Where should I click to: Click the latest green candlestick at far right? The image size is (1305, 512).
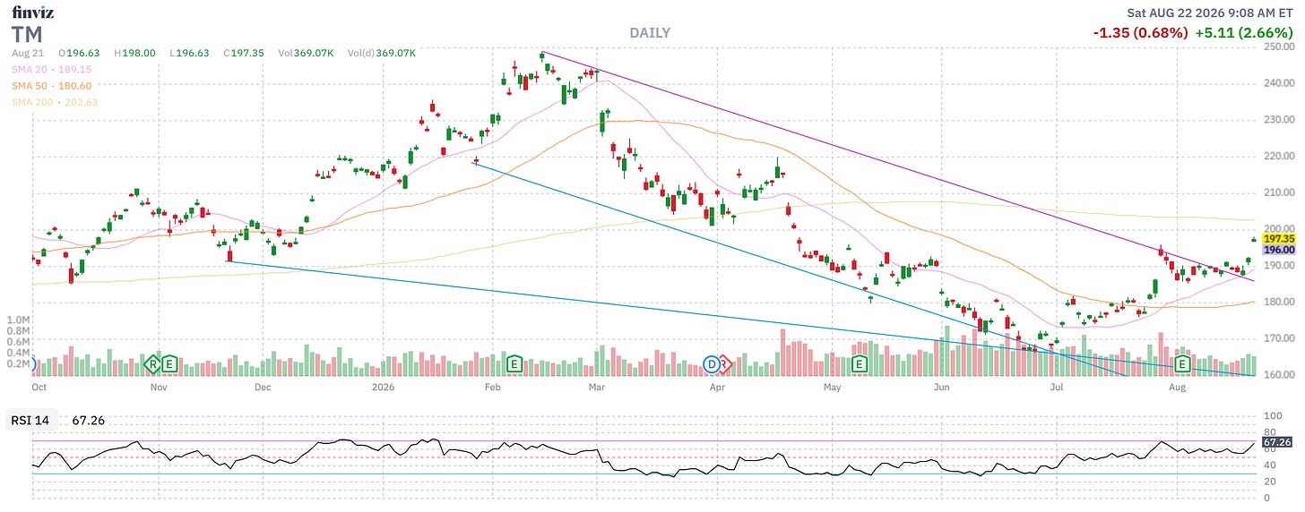[x=1252, y=239]
